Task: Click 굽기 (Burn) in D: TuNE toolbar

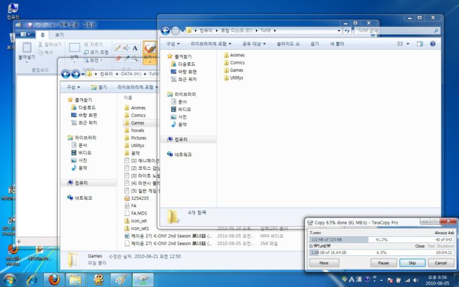Action: coord(315,44)
